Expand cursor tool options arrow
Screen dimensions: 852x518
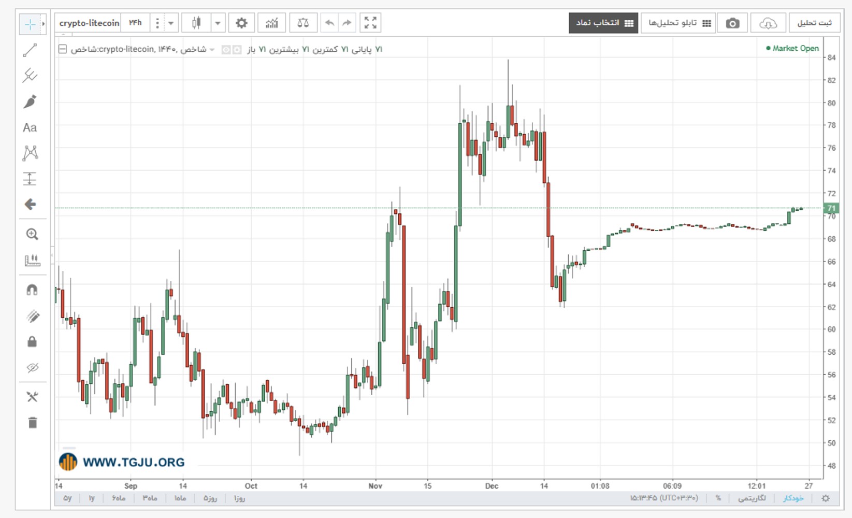(44, 24)
